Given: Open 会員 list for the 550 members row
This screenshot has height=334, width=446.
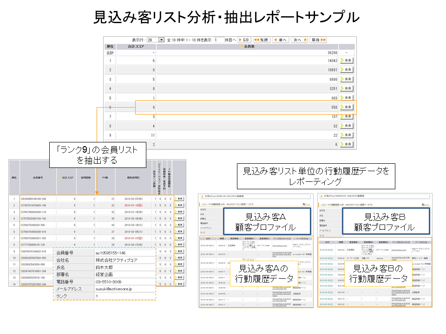Looking at the screenshot, I should 347,107.
